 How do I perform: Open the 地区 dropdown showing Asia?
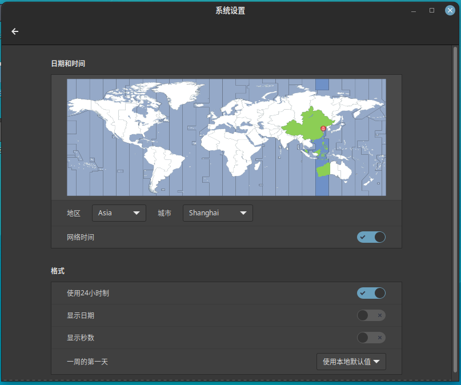pyautogui.click(x=119, y=213)
